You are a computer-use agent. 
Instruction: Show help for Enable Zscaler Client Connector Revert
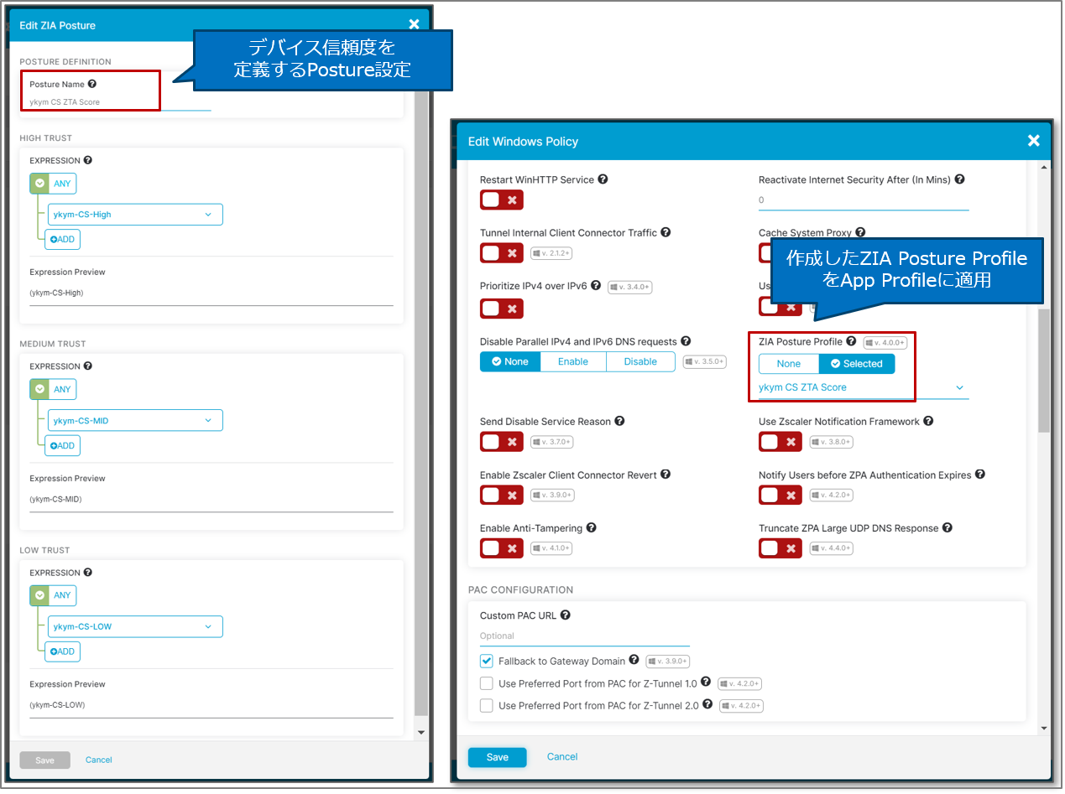click(666, 475)
